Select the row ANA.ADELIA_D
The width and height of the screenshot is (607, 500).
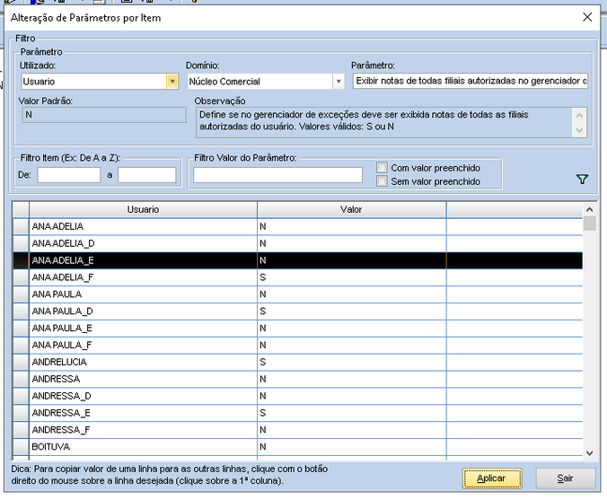[x=297, y=243]
